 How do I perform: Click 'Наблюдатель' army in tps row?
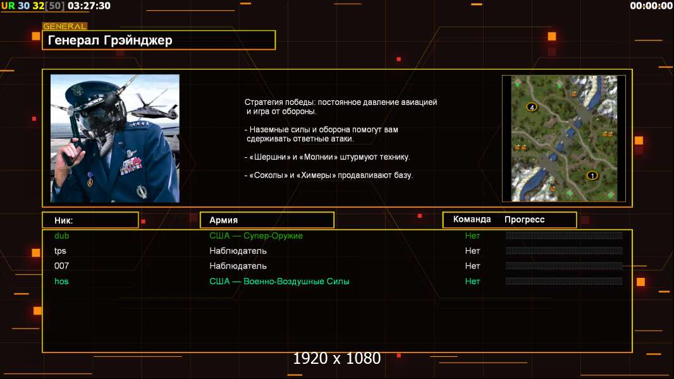click(238, 251)
